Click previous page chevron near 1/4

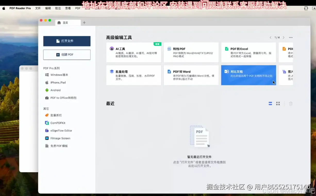coord(271,37)
